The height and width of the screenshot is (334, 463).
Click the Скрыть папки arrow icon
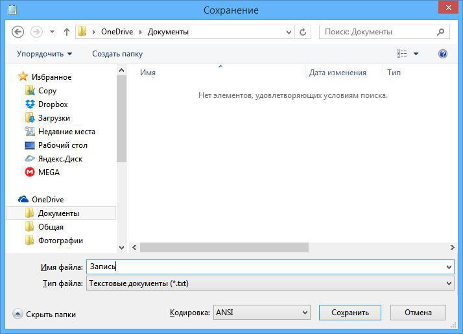pos(18,314)
